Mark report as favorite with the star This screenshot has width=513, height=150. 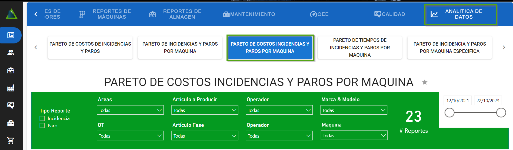[x=425, y=82]
